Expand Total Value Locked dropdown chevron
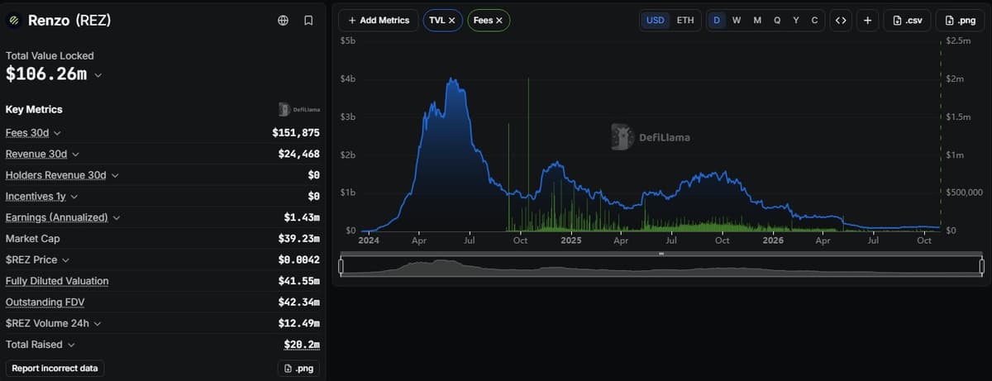Viewport: 992px width, 381px height. (x=98, y=75)
